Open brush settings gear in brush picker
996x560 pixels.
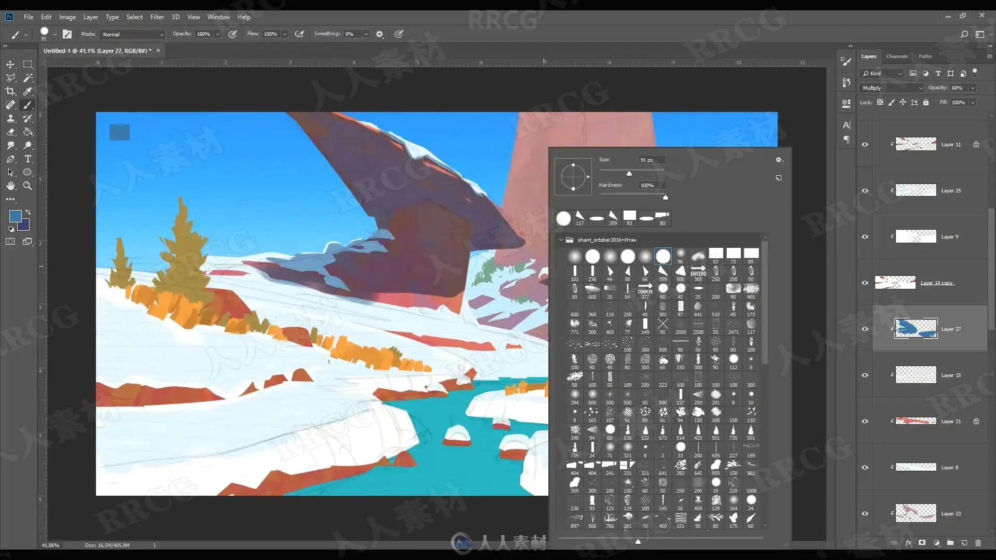(779, 160)
